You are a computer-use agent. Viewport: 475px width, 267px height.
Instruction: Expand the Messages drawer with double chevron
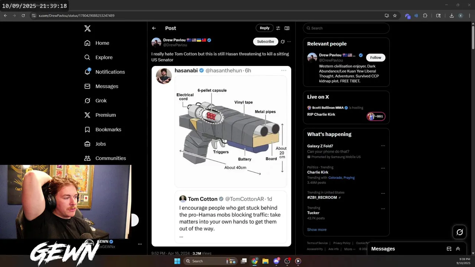click(458, 249)
